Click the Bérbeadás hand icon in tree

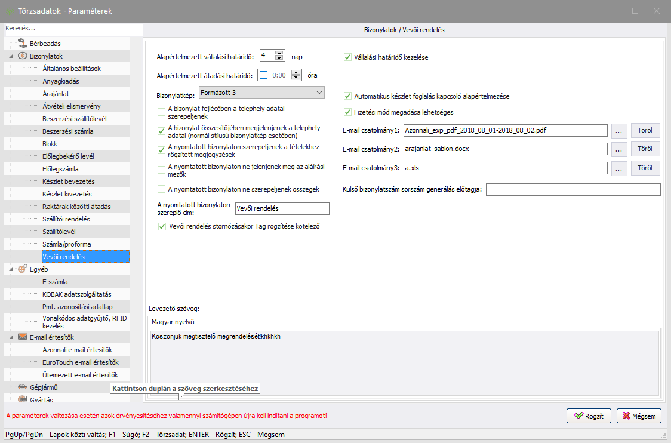point(23,44)
